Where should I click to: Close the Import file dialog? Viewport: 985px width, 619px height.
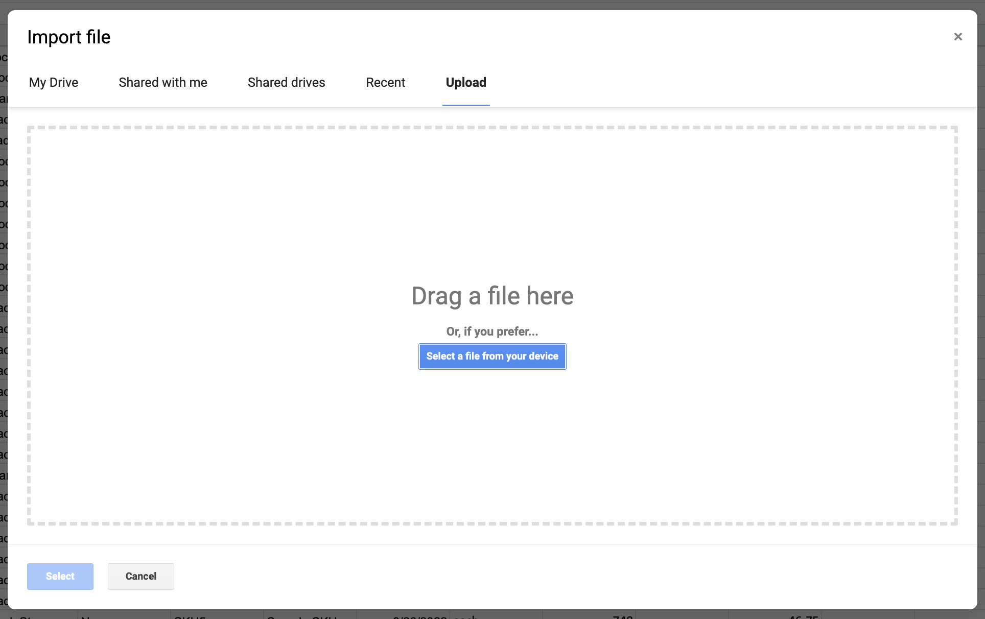pos(958,36)
